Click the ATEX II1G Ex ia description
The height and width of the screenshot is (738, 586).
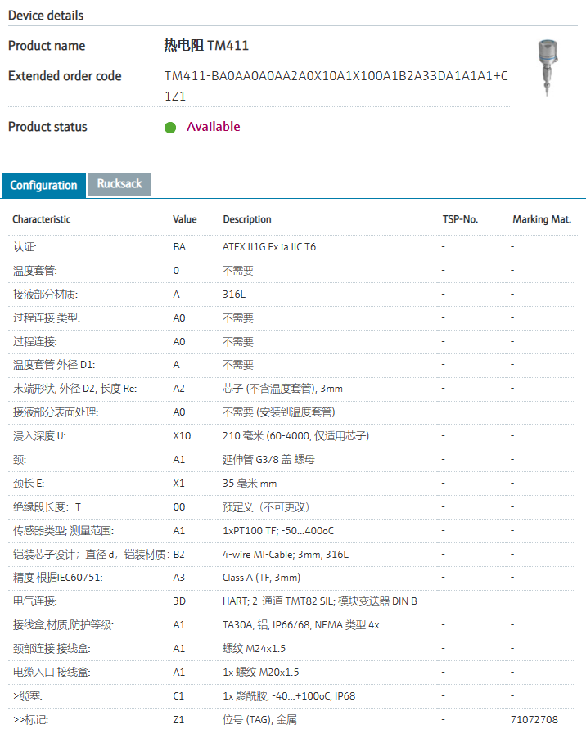[269, 246]
